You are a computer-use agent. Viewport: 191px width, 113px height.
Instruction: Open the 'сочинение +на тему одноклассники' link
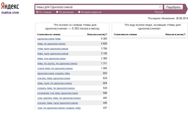(57, 93)
